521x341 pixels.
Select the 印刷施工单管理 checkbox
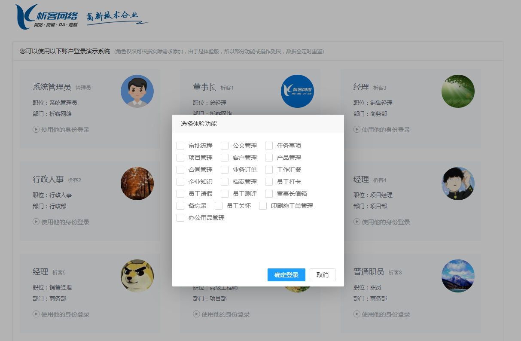point(263,206)
